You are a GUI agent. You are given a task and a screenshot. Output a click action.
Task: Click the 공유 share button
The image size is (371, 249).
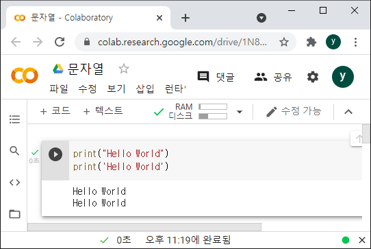[273, 77]
